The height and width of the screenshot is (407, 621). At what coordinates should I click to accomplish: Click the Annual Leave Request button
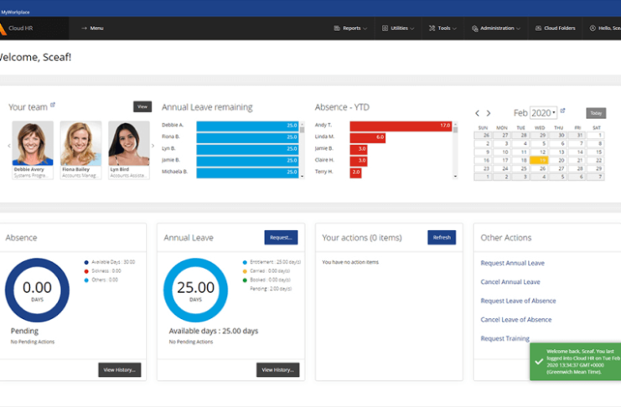pyautogui.click(x=281, y=237)
